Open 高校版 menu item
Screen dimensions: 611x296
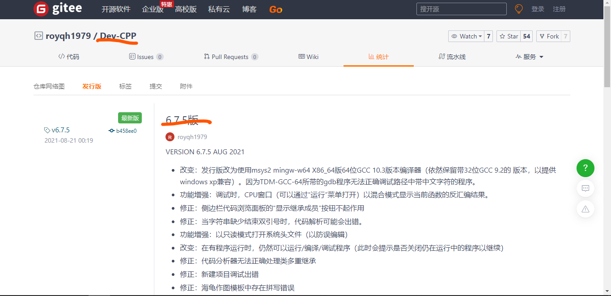pyautogui.click(x=186, y=9)
